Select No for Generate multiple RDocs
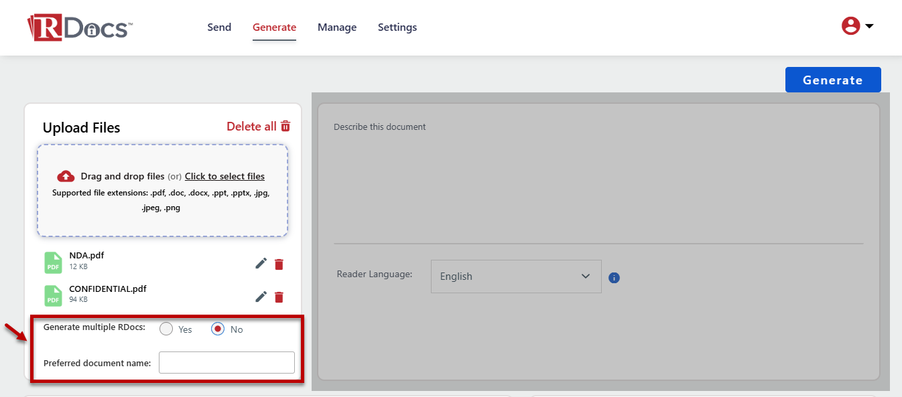The width and height of the screenshot is (902, 397). [x=218, y=329]
